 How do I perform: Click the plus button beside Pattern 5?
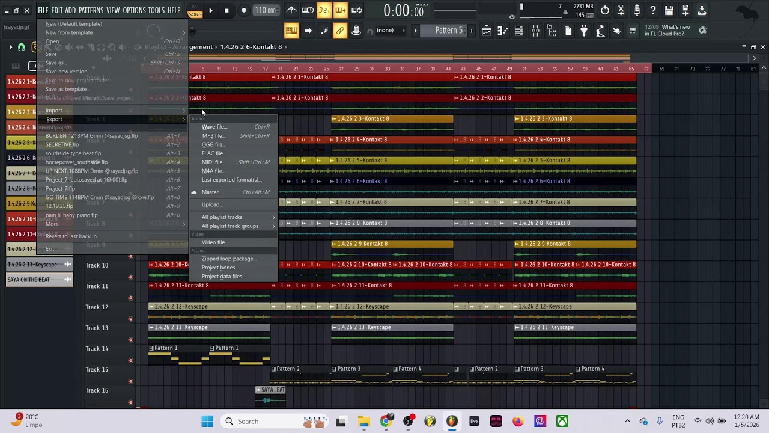[x=471, y=31]
